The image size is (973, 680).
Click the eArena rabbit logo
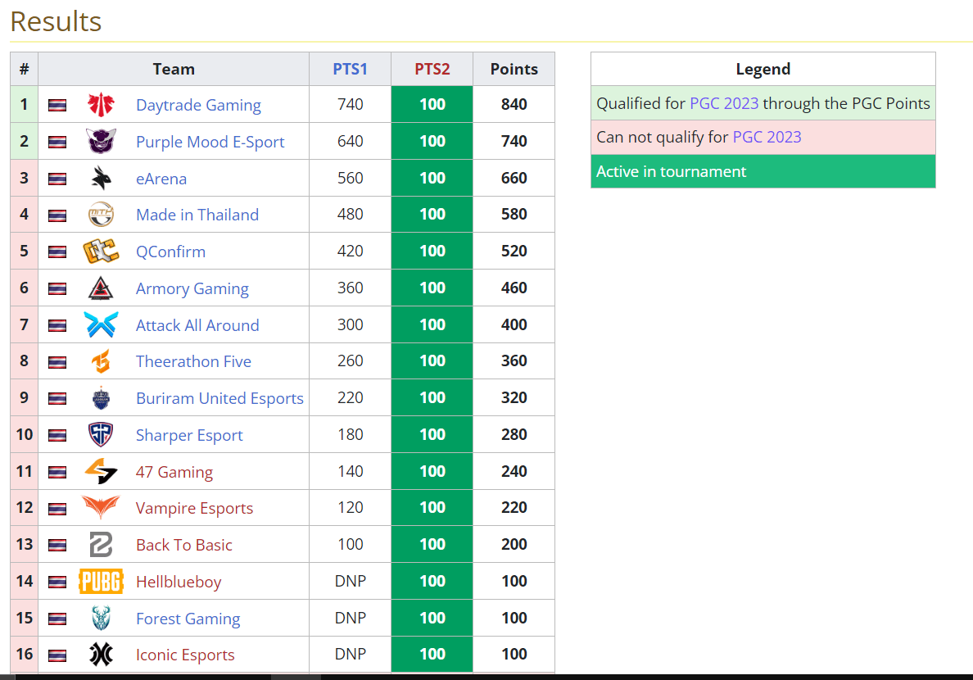tap(101, 179)
